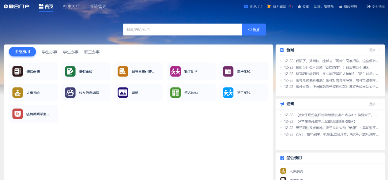The width and height of the screenshot is (388, 180).
Task: Click the 收藏 star icon
Action: [299, 6]
